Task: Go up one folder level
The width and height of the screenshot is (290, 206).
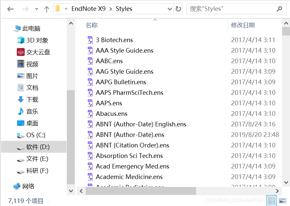Action: point(47,9)
